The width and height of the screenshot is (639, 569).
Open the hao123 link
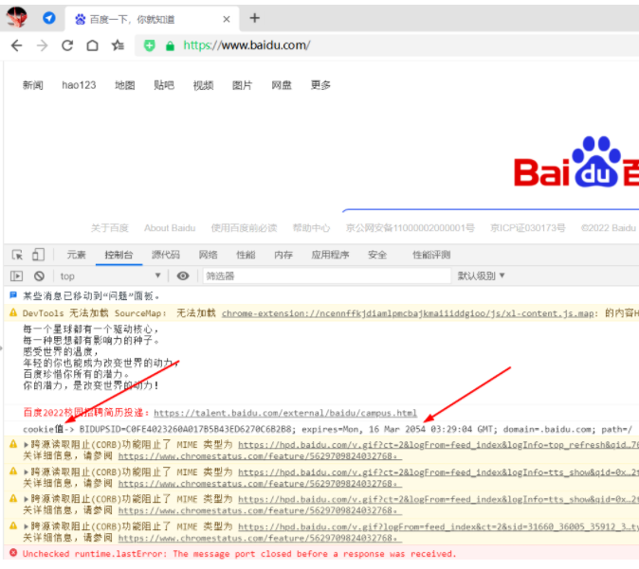(x=79, y=85)
